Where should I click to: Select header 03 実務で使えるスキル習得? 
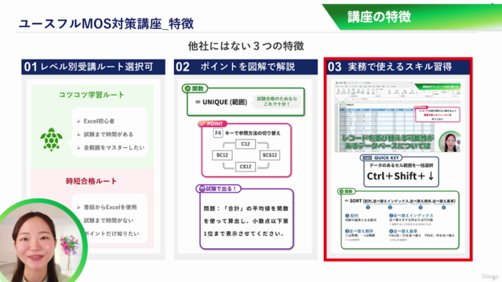click(398, 67)
